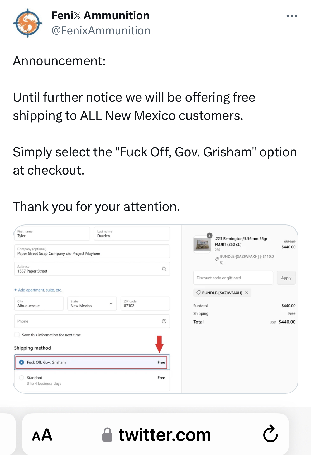The image size is (311, 455).
Task: Expand the State dropdown showing New Mexico
Action: 92,303
